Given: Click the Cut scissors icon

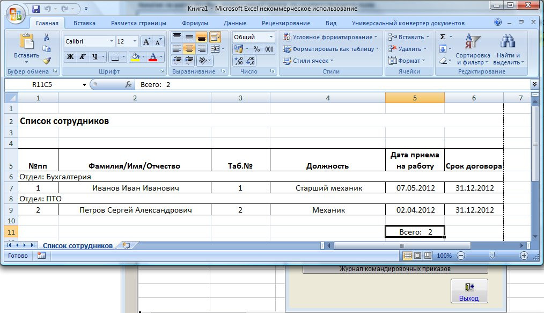Looking at the screenshot, I should click(47, 38).
